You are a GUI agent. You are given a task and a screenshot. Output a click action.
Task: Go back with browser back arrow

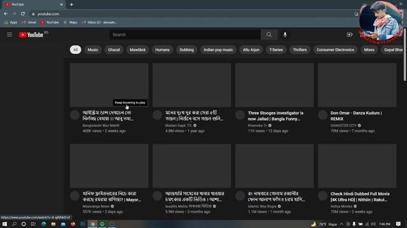pyautogui.click(x=6, y=14)
